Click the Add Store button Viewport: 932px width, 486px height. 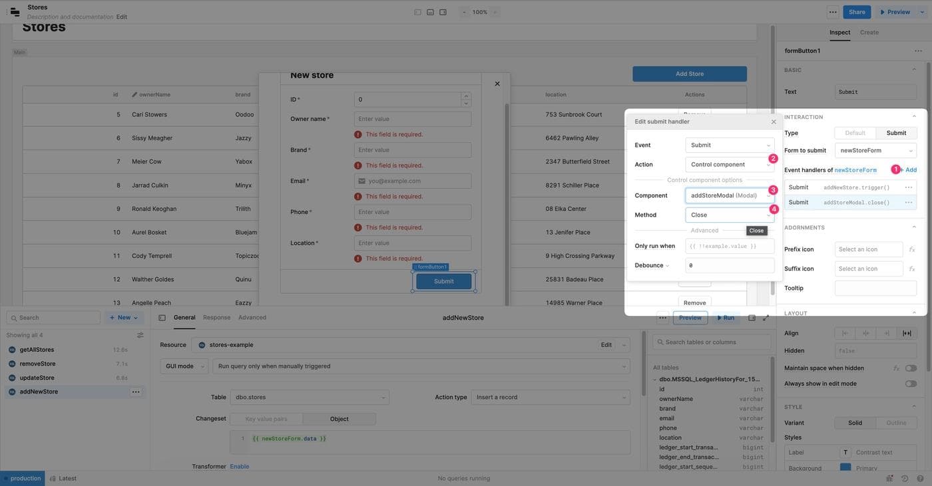point(689,74)
